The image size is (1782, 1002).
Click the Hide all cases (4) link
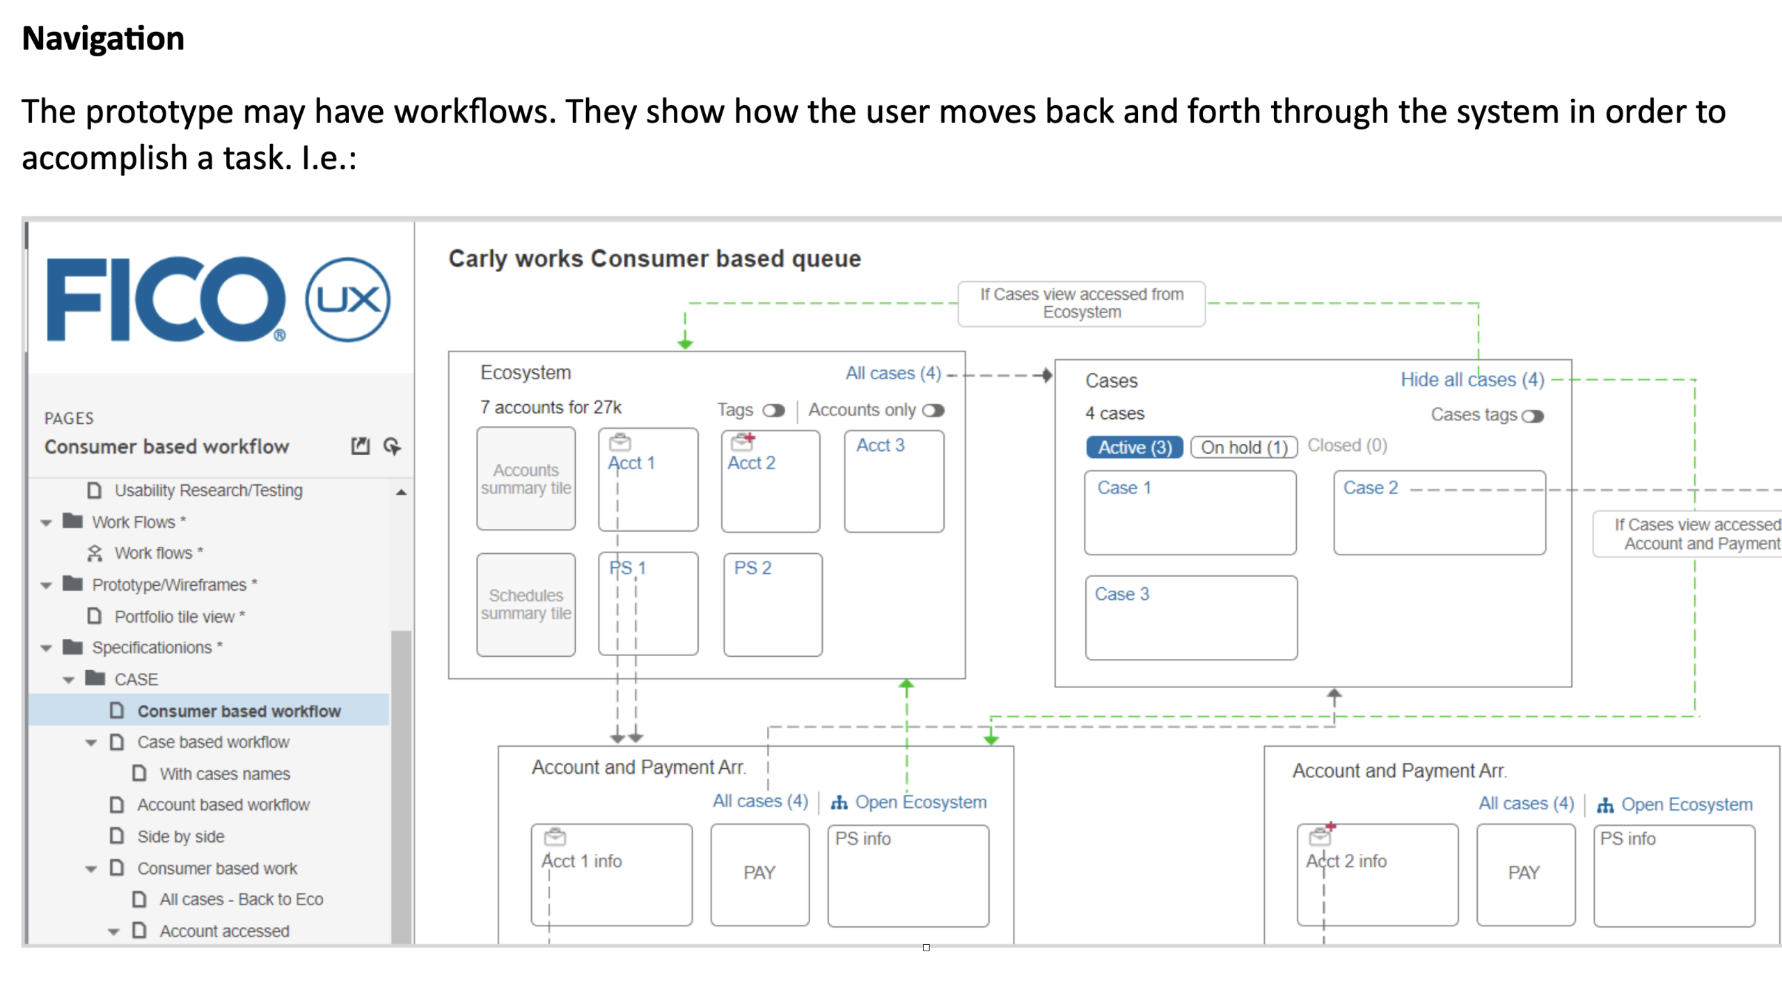pos(1472,380)
